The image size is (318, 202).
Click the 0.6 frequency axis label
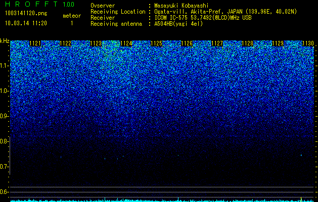(x=4, y=192)
